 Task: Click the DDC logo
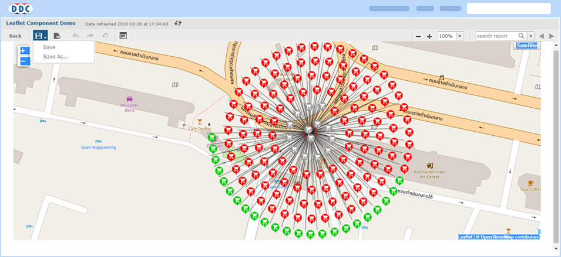[x=21, y=9]
